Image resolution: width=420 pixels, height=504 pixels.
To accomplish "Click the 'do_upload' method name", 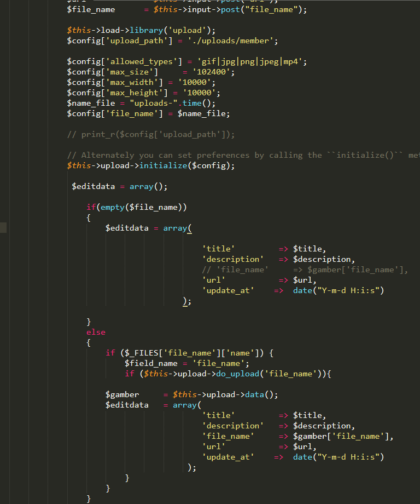I will click(x=238, y=374).
